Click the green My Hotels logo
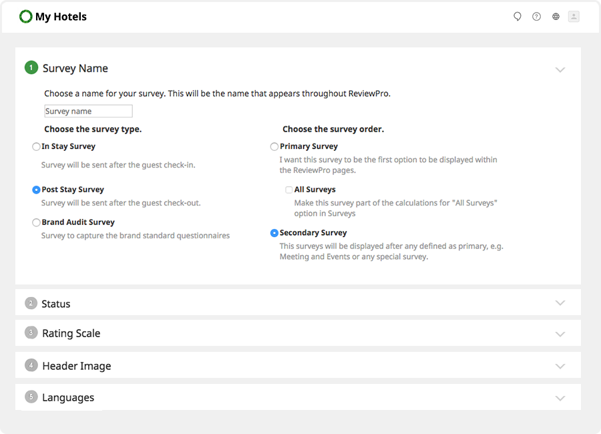This screenshot has width=601, height=434. [26, 17]
